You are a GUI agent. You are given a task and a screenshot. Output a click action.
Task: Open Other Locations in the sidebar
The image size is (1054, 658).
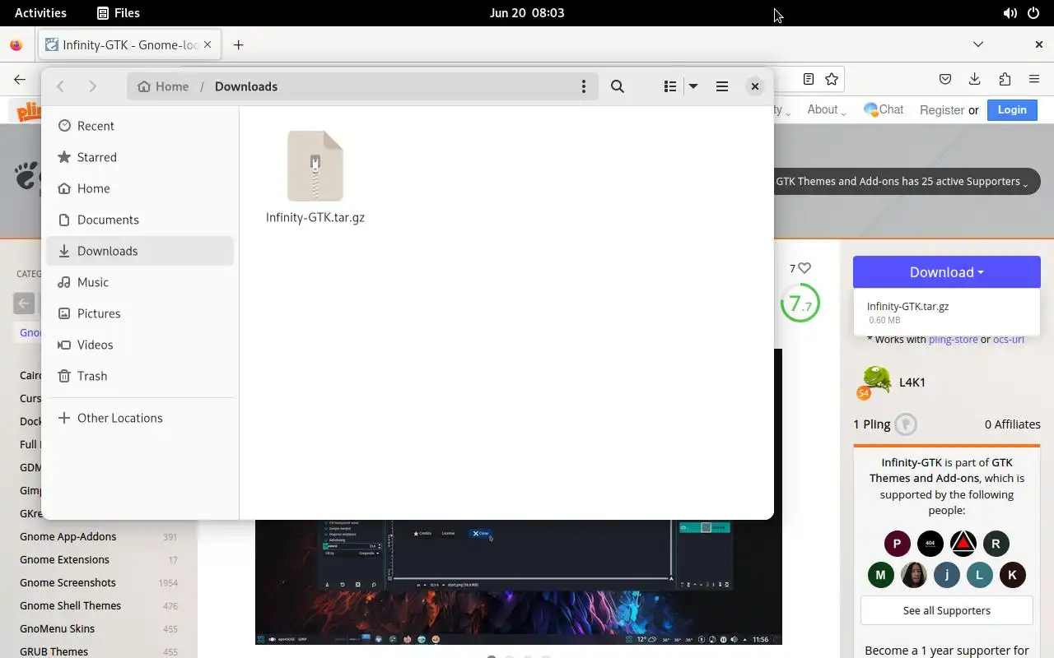(140, 418)
